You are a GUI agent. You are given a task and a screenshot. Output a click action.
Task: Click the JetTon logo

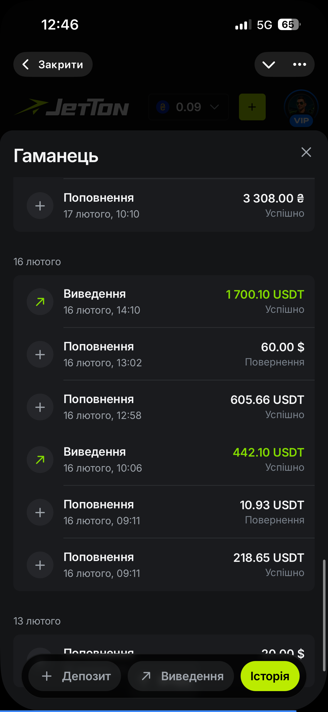72,107
